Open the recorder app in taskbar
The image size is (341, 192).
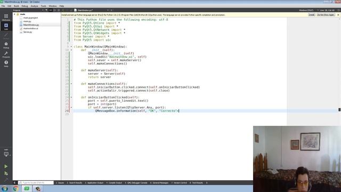[38, 188]
